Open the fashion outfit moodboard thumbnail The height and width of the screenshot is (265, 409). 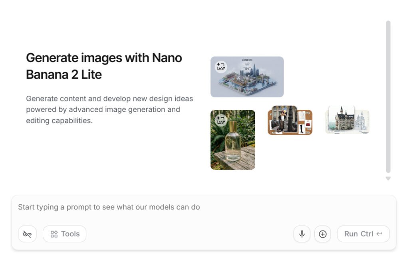[x=290, y=120]
